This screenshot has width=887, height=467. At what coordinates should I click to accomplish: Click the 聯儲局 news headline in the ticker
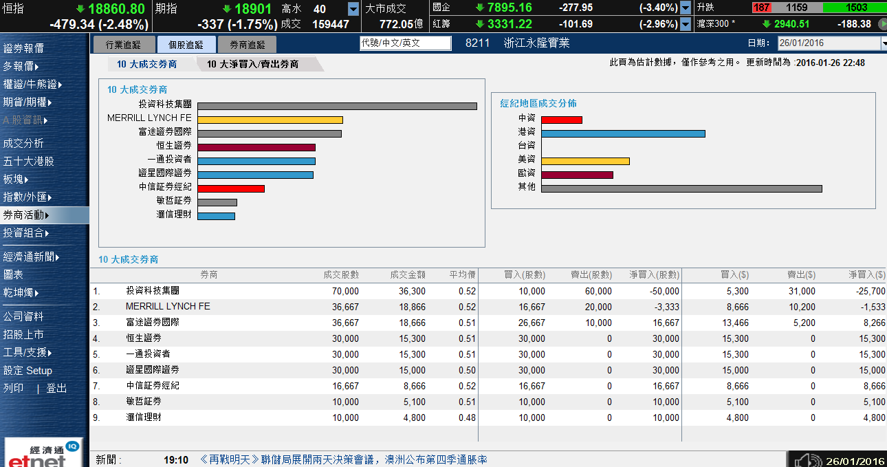[x=344, y=459]
